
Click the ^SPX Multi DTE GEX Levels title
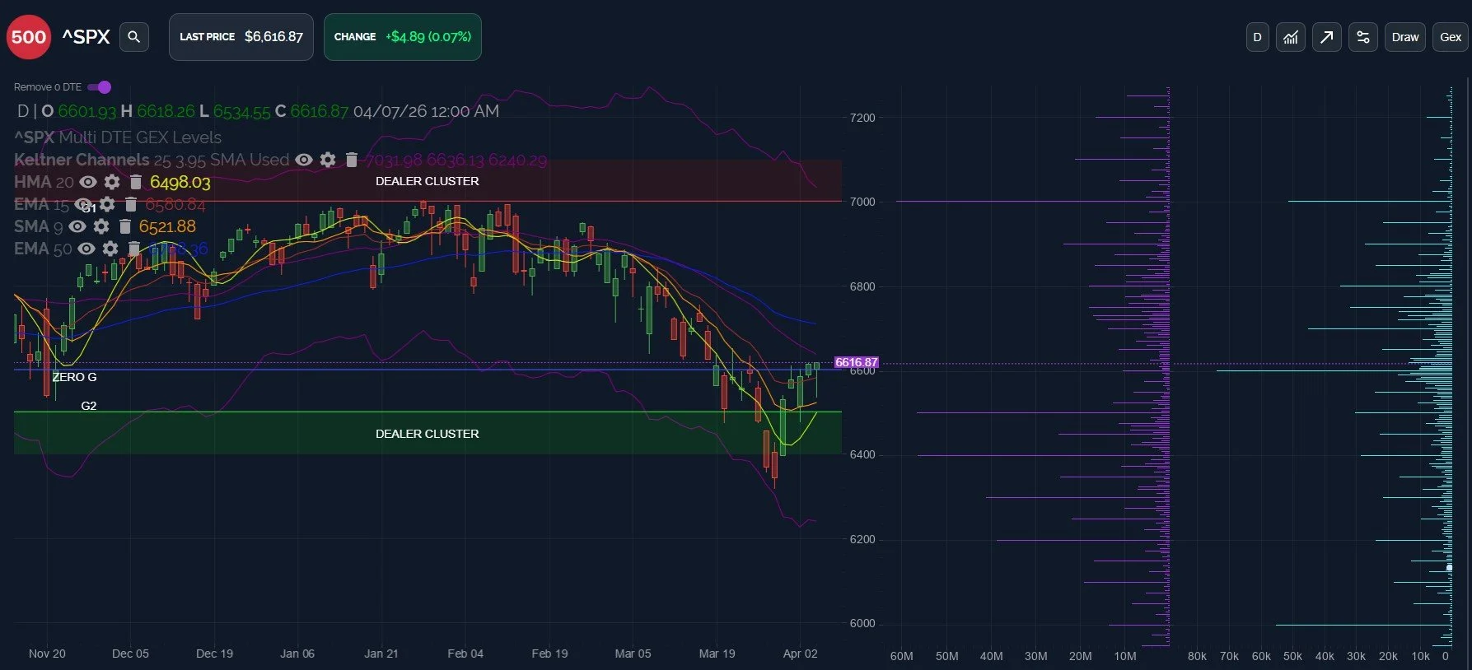[118, 137]
